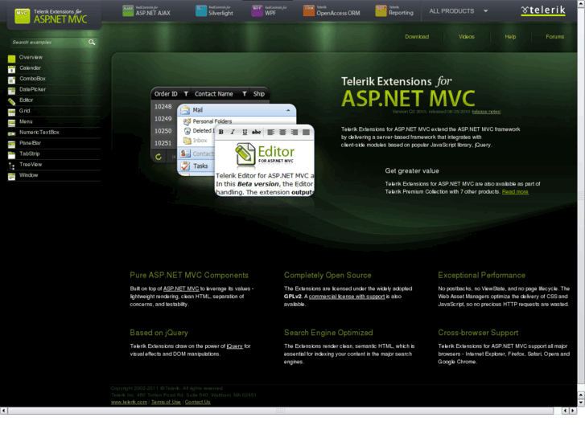The height and width of the screenshot is (438, 585).
Task: Click the Bold editor button
Action: 220,132
